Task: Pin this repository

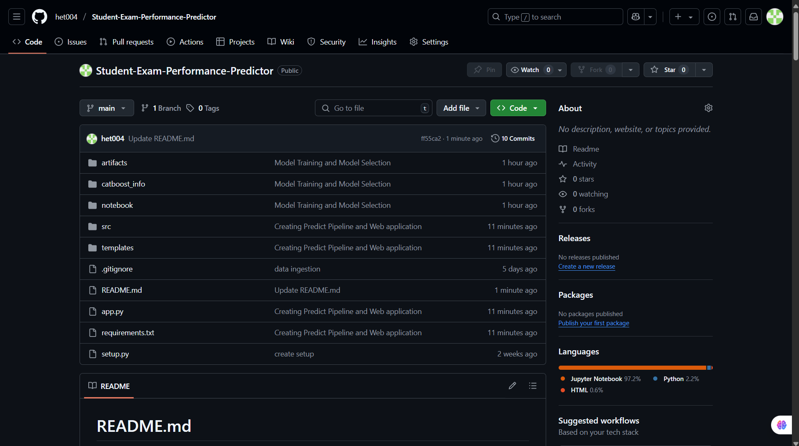Action: pos(484,70)
